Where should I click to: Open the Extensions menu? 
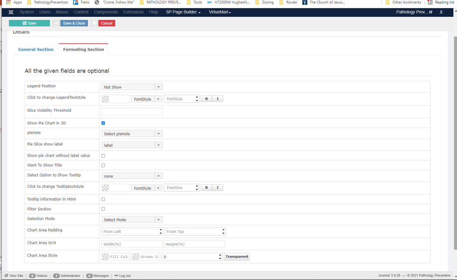[133, 12]
